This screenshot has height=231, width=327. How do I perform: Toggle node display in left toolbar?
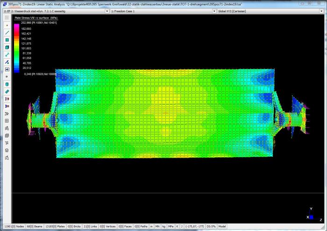click(7, 25)
